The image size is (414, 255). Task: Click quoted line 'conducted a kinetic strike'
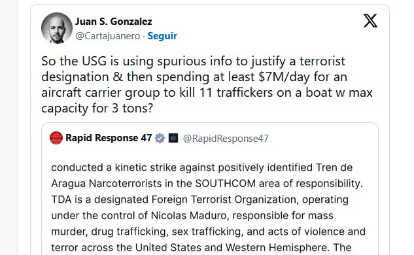[x=202, y=167]
